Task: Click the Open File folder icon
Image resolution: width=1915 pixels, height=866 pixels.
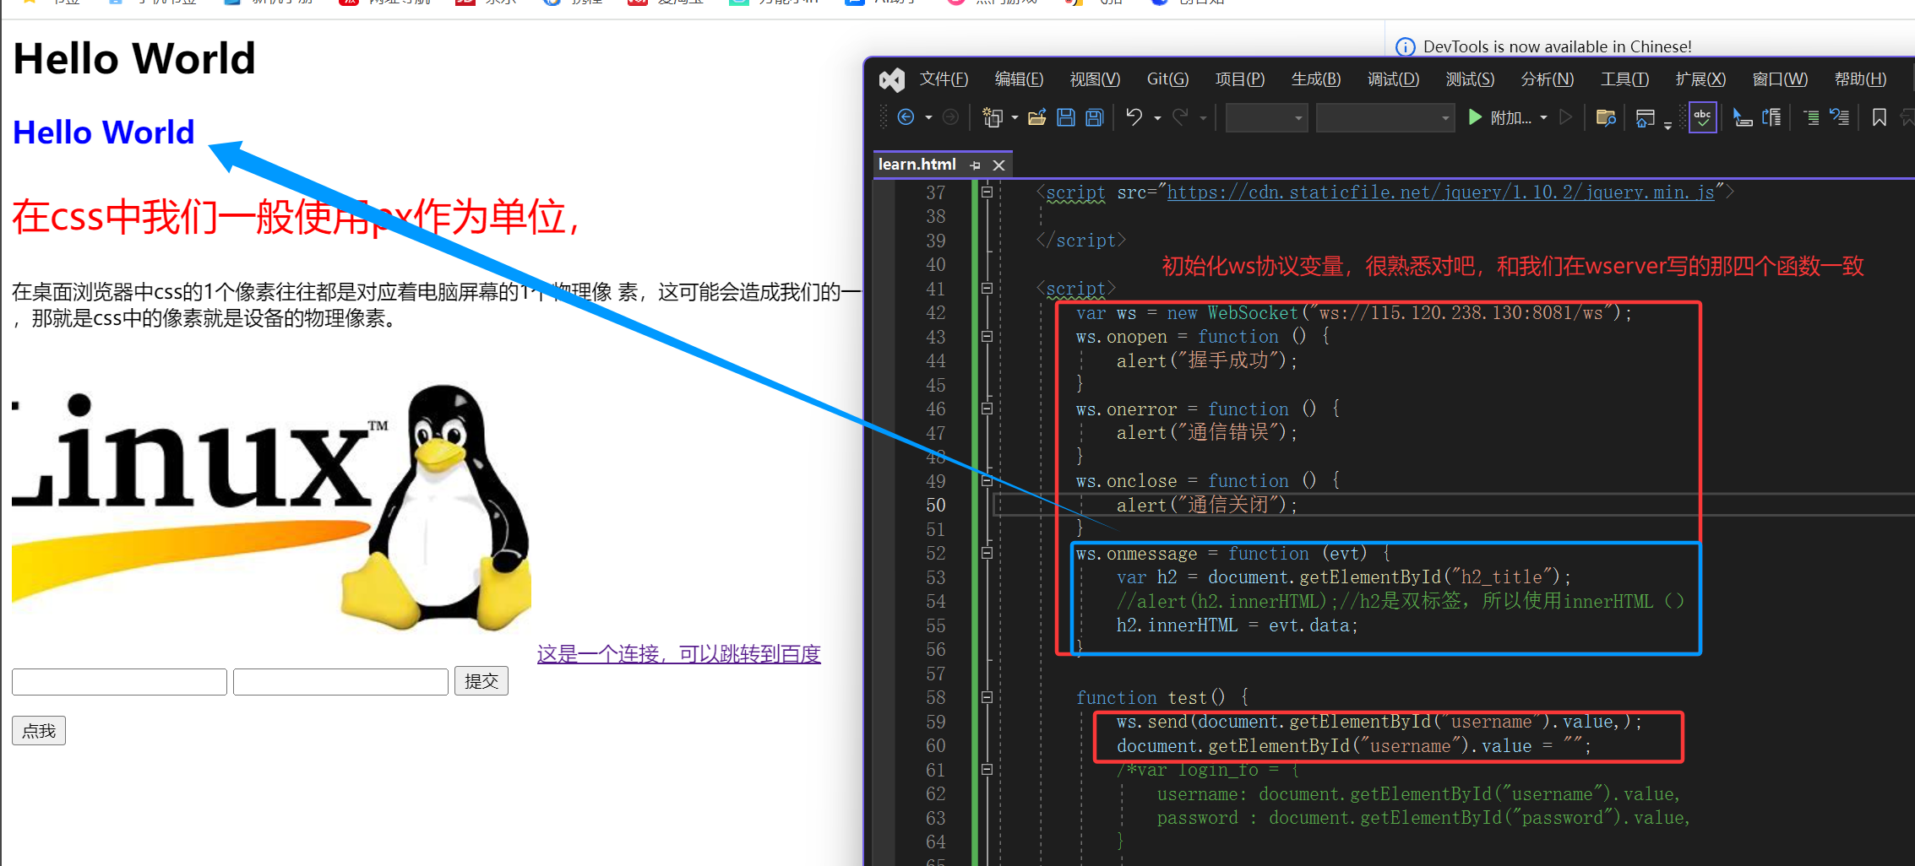Action: [x=1037, y=117]
